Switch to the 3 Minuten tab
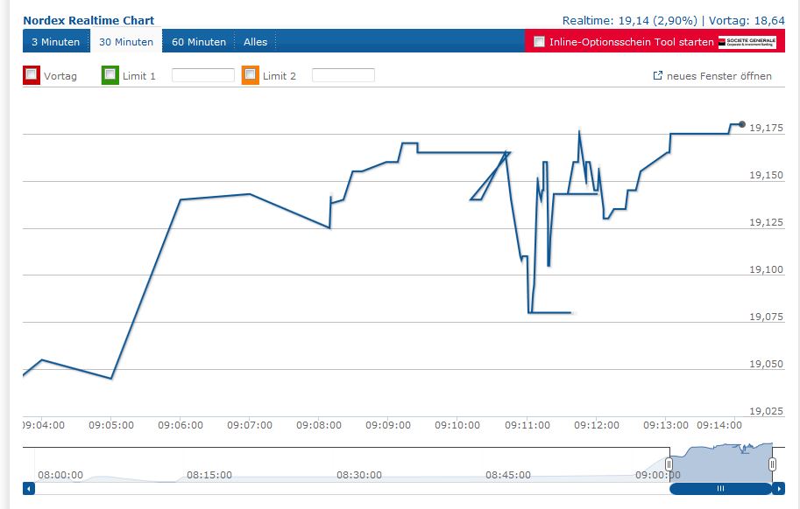800x509 pixels. point(56,42)
